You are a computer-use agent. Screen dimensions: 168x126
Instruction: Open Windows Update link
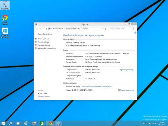click(44, 96)
